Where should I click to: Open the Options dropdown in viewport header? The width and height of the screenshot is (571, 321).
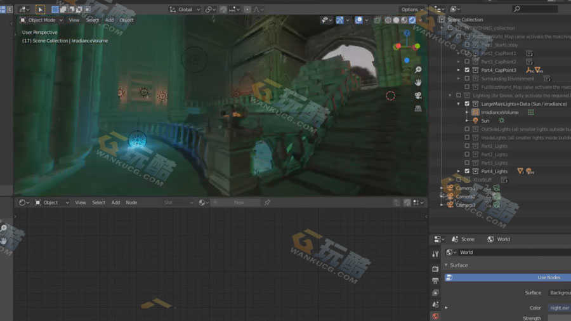[x=412, y=10]
